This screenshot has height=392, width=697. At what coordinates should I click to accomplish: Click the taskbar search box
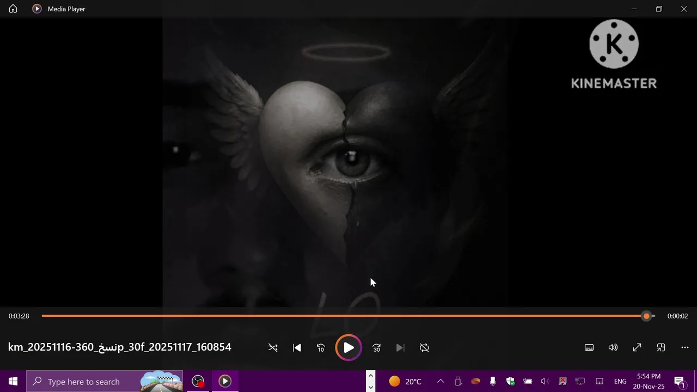pos(105,381)
